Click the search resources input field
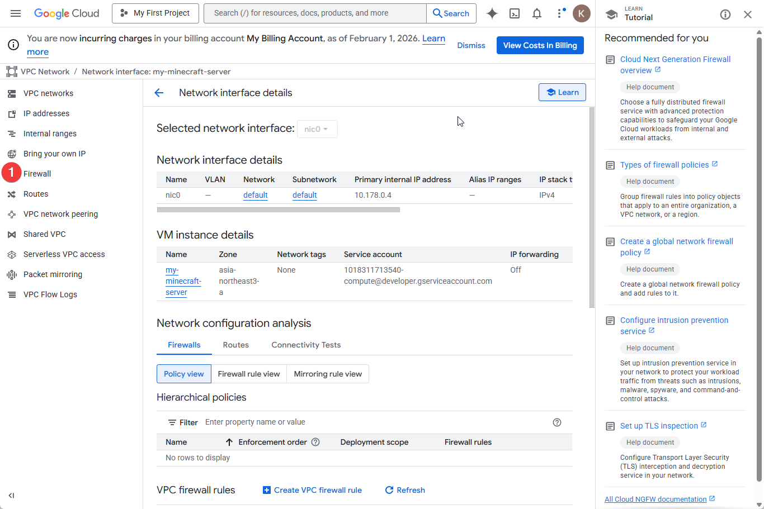This screenshot has height=509, width=764. pyautogui.click(x=315, y=13)
